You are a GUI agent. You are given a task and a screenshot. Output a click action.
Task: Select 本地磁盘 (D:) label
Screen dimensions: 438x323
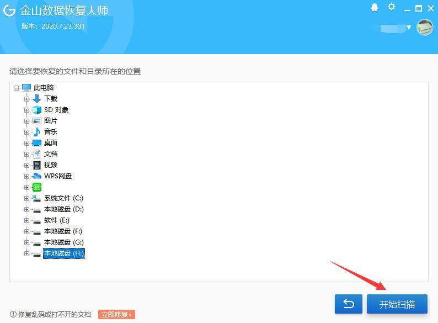coord(64,209)
